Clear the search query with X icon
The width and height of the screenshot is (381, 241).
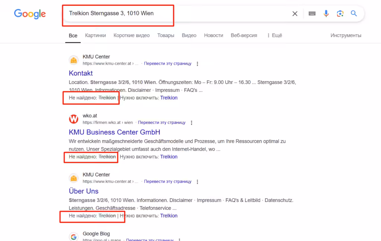(x=295, y=14)
